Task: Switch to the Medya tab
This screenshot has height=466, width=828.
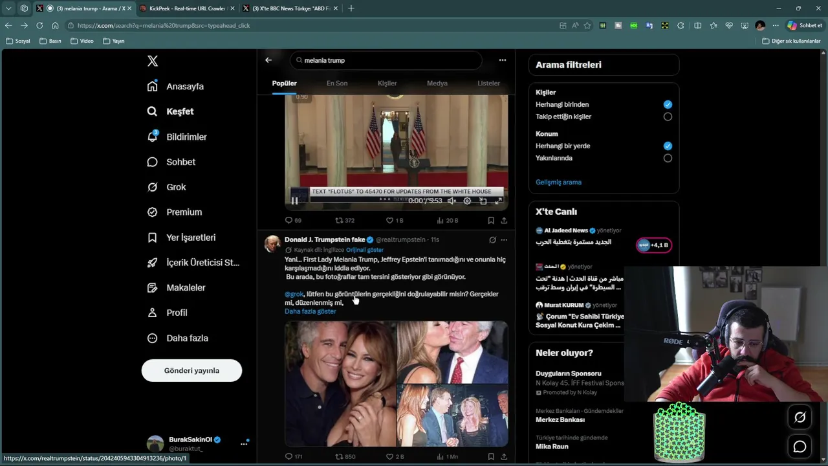Action: [437, 83]
